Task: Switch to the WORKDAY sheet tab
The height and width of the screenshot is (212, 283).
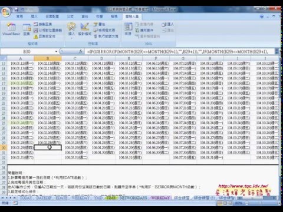Action: 160,198
